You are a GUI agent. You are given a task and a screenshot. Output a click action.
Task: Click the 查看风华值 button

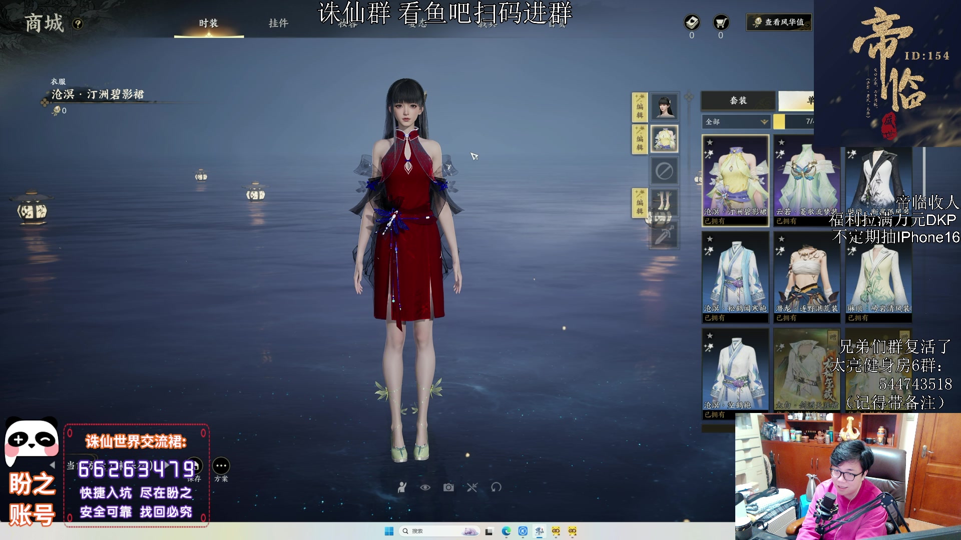click(x=779, y=22)
